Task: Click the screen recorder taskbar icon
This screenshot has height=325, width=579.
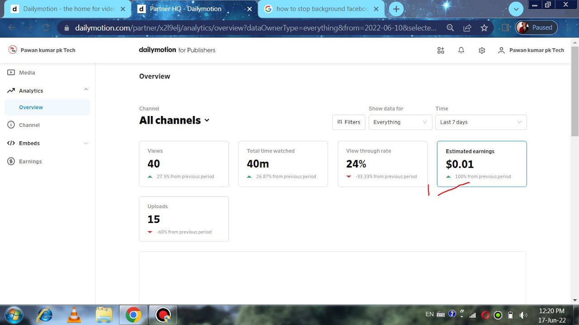Action: (163, 315)
